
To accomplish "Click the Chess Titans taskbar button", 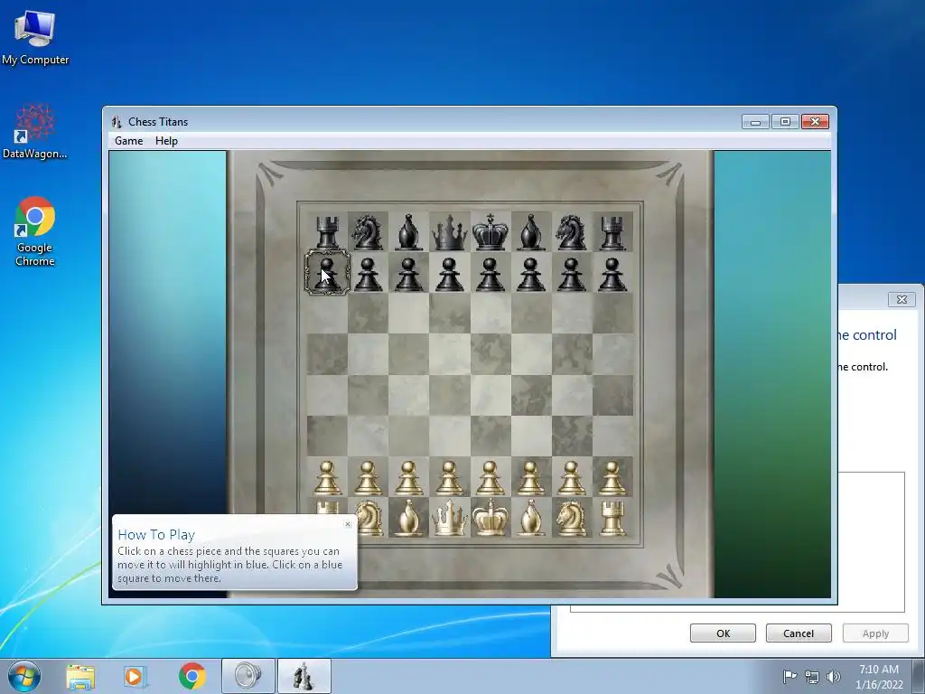I will pos(304,676).
